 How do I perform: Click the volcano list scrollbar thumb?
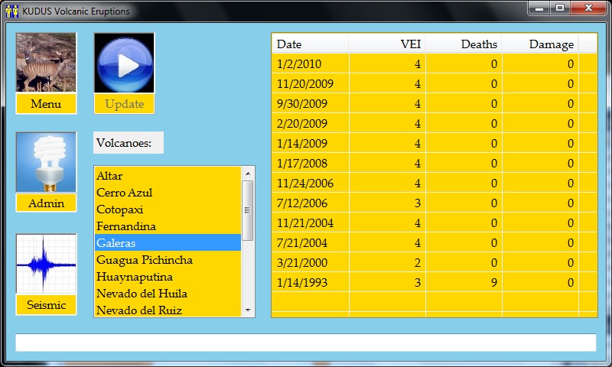click(x=247, y=211)
